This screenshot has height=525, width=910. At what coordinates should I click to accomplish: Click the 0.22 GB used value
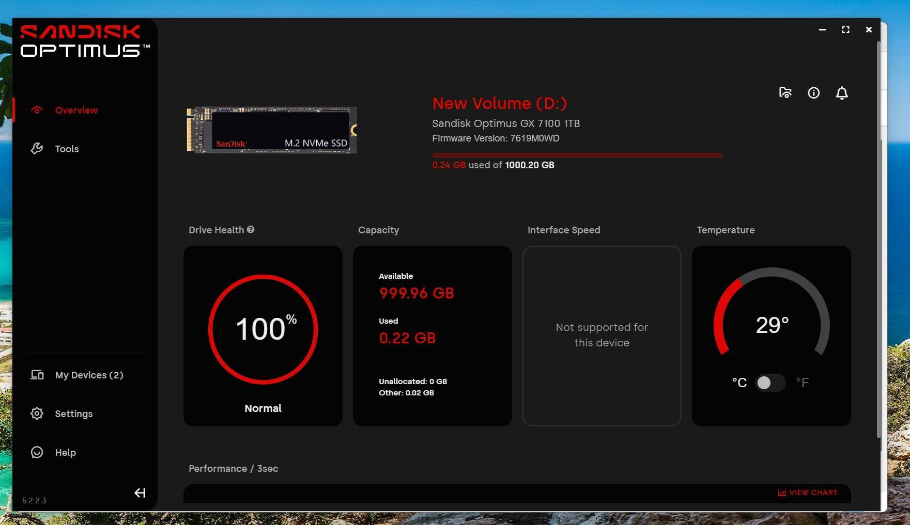407,338
